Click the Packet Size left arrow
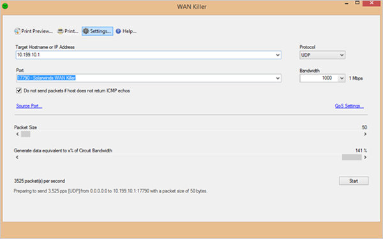Viewport: 383px width, 239px height. click(x=17, y=134)
